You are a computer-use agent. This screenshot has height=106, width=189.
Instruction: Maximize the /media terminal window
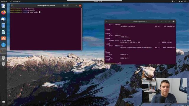click(76, 6)
